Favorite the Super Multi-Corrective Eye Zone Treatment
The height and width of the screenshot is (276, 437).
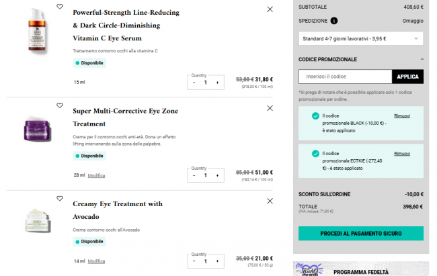click(x=59, y=105)
